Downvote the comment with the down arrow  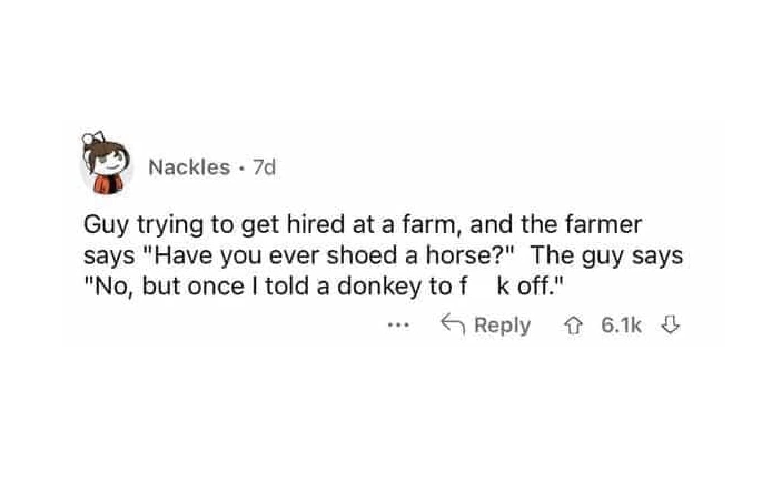[669, 325]
